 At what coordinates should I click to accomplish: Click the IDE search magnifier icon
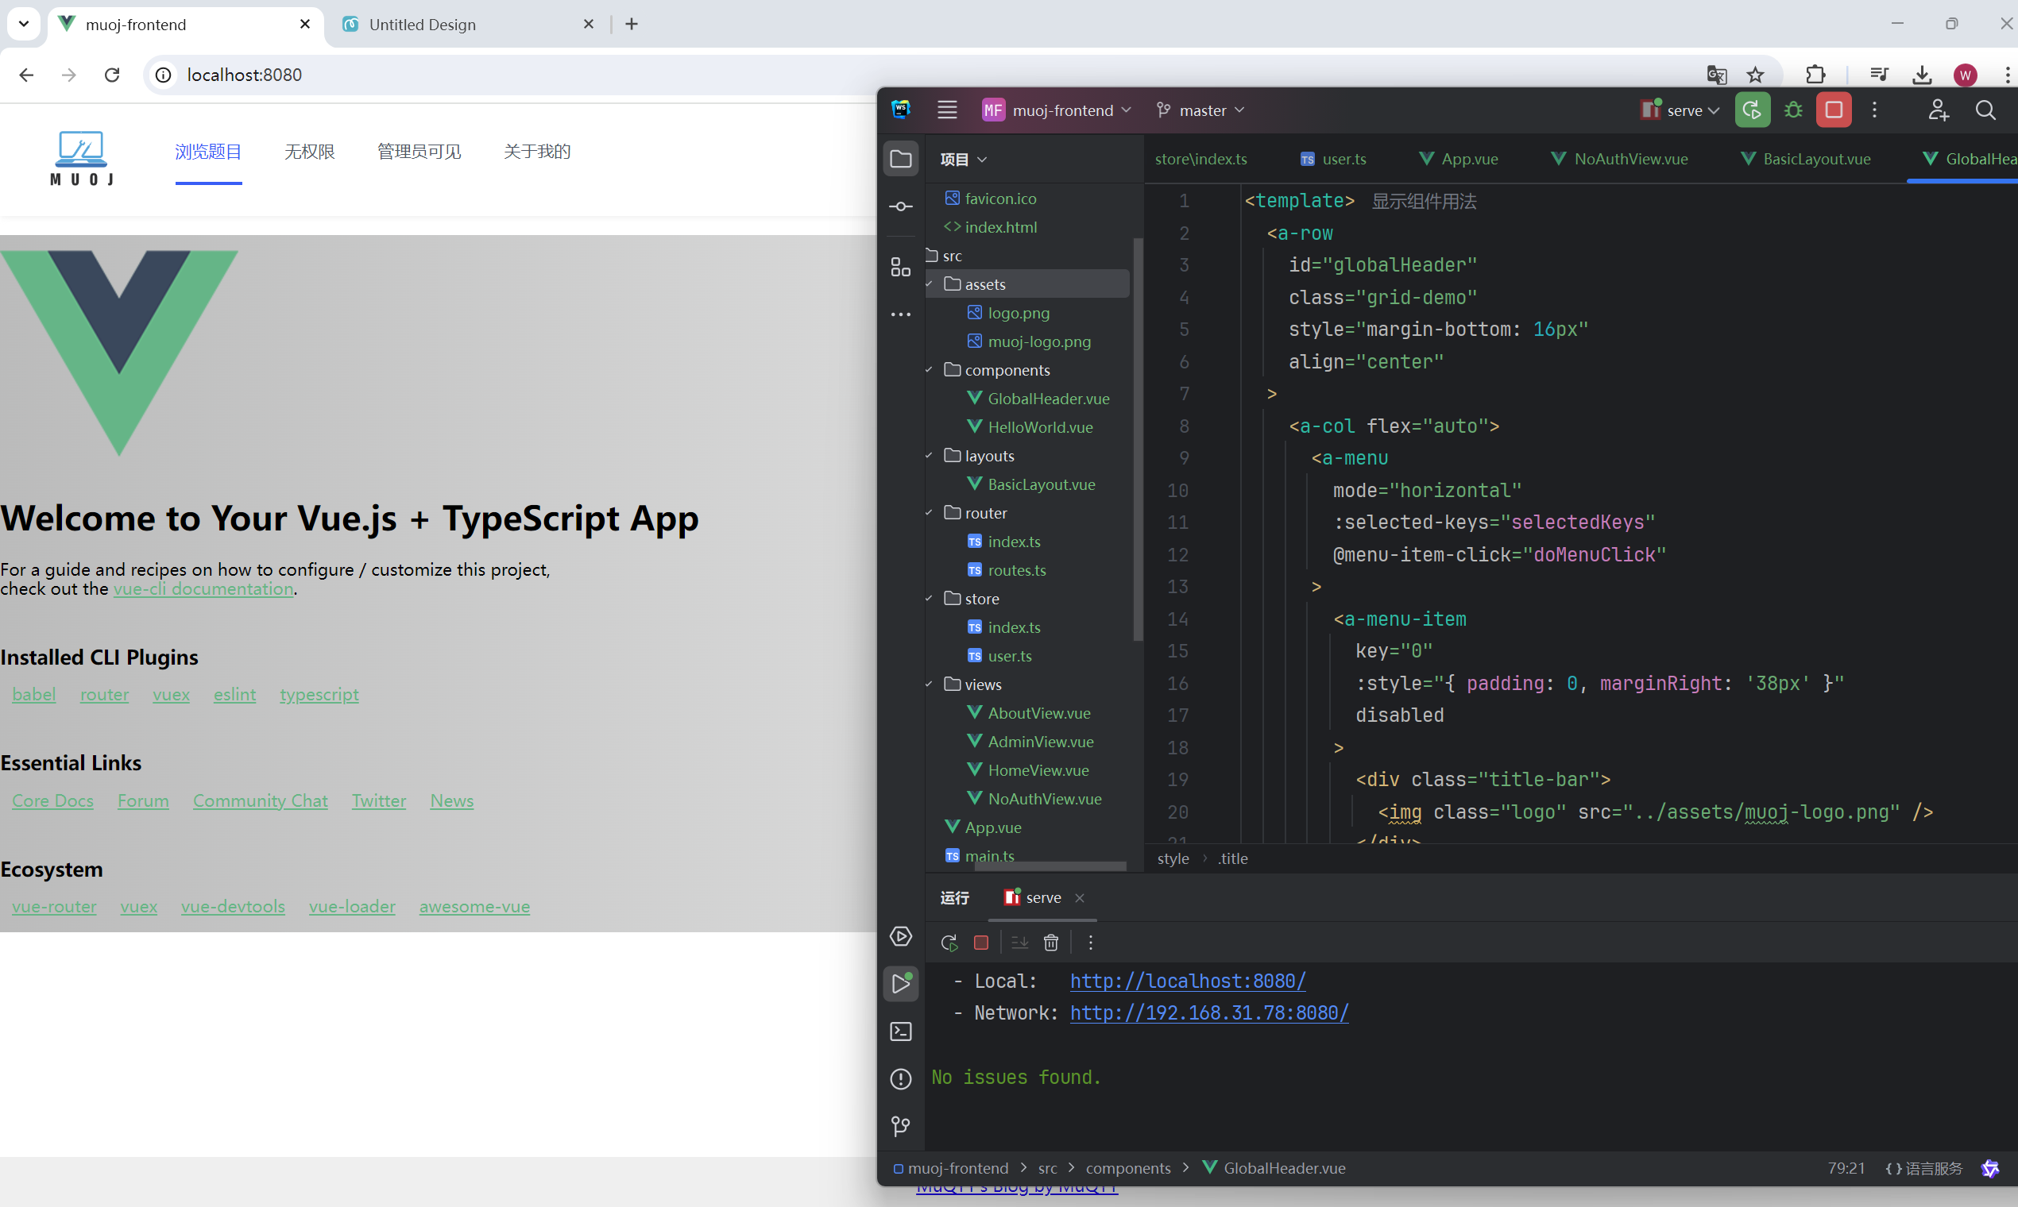(x=1985, y=110)
